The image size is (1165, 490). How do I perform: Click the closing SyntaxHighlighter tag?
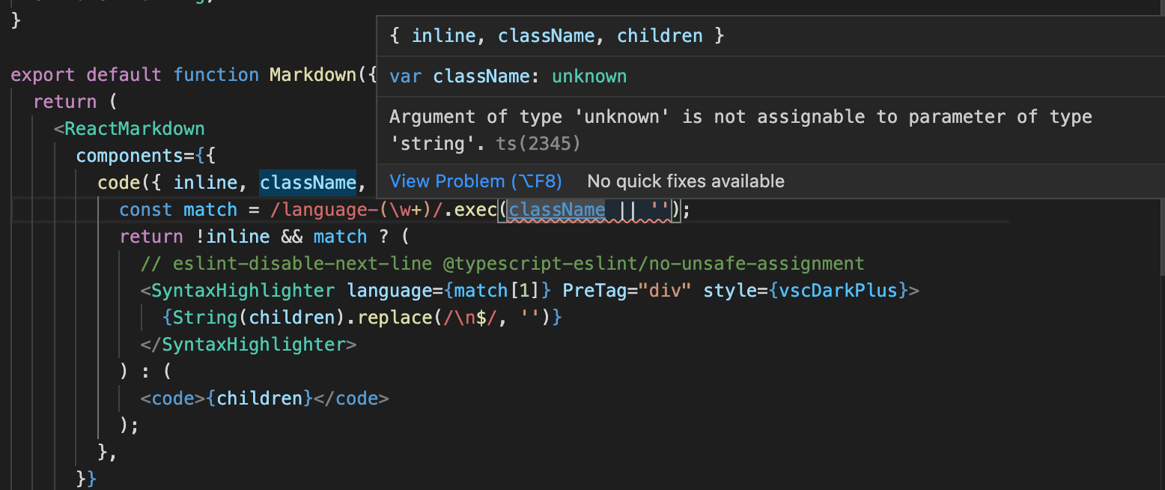click(253, 345)
